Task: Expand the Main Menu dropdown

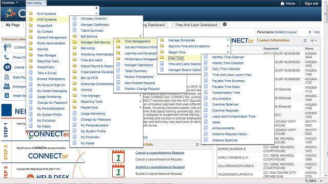Action: tap(36, 3)
